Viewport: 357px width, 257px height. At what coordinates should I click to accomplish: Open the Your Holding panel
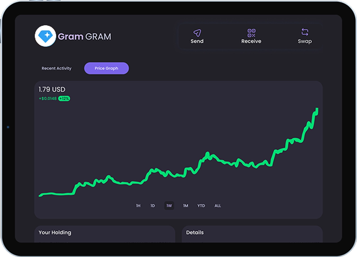click(x=105, y=234)
